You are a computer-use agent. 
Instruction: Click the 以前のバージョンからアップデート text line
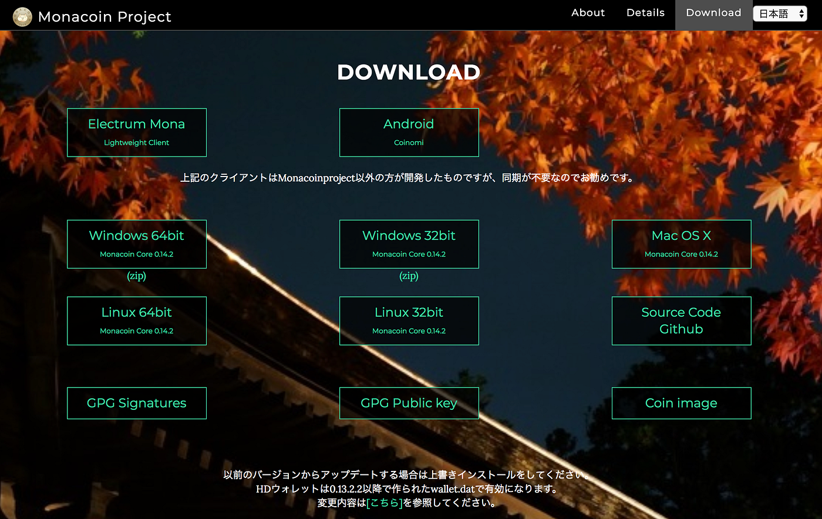(406, 474)
